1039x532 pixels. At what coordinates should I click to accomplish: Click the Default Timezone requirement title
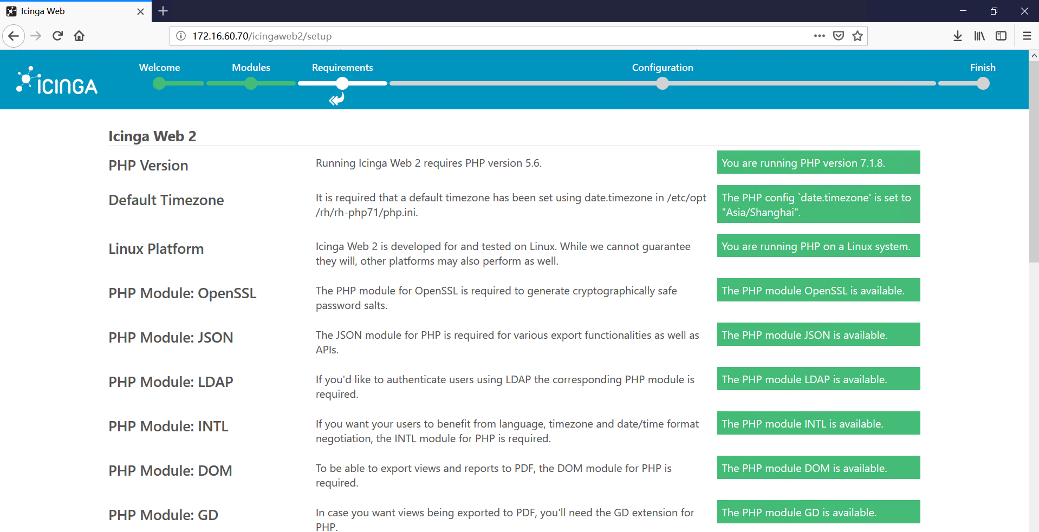click(x=166, y=200)
